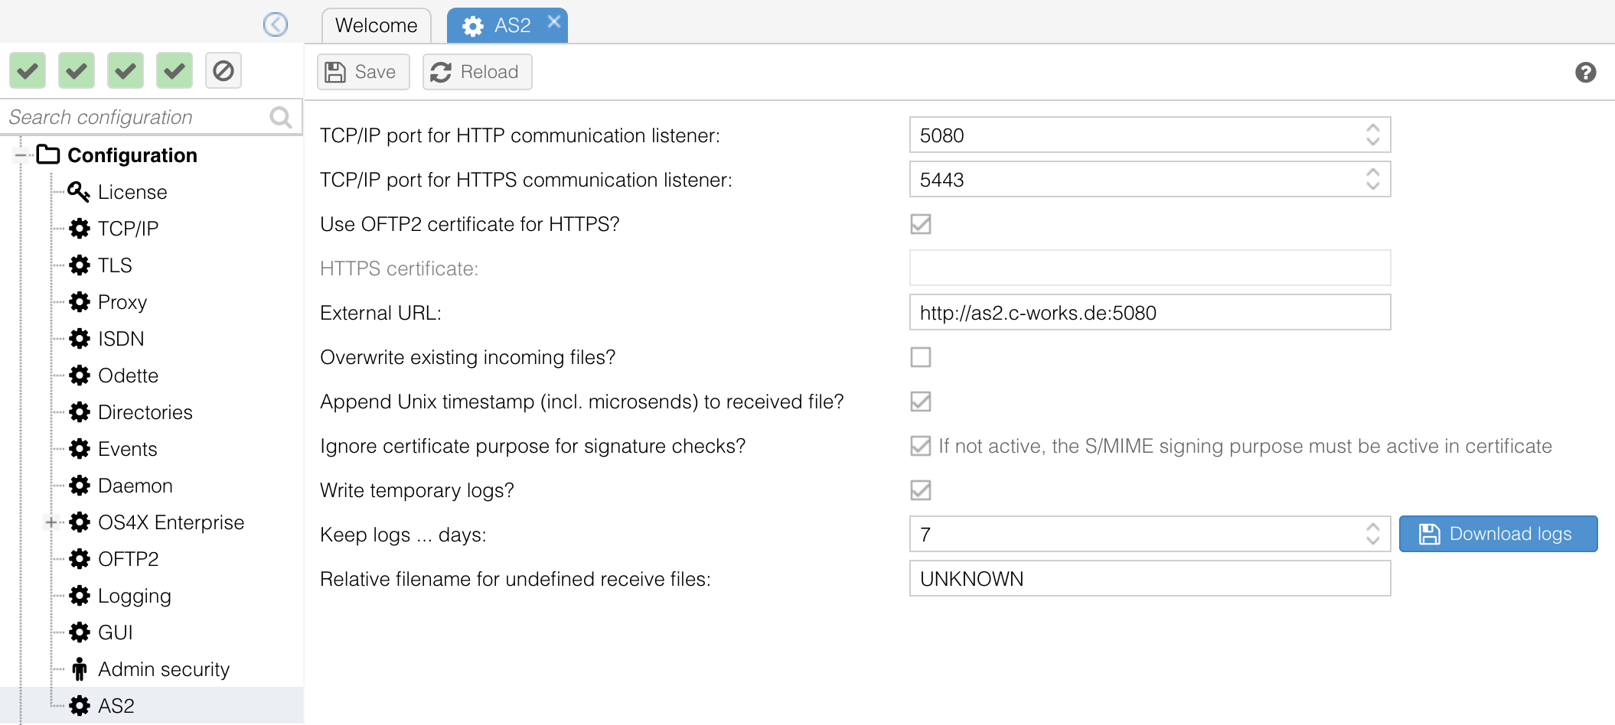Open Daemon configuration entry
Image resolution: width=1615 pixels, height=725 pixels.
(x=135, y=486)
